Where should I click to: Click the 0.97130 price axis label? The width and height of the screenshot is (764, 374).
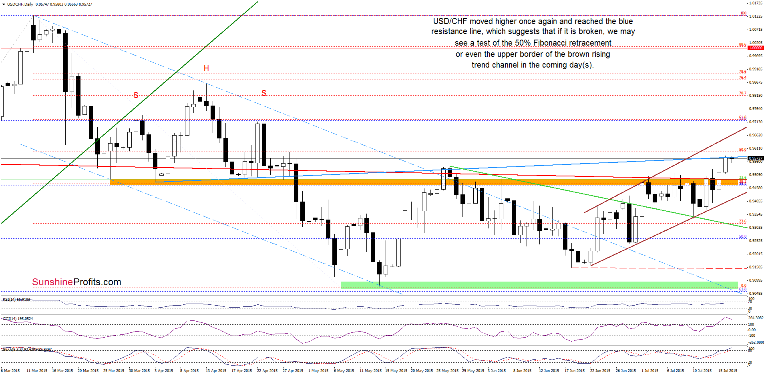756,122
